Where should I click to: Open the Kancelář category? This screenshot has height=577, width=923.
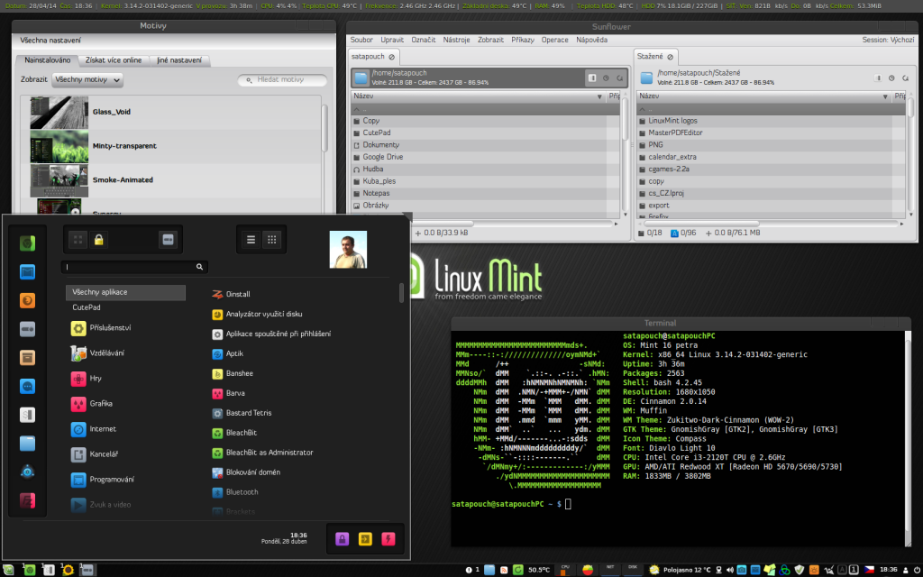click(94, 454)
